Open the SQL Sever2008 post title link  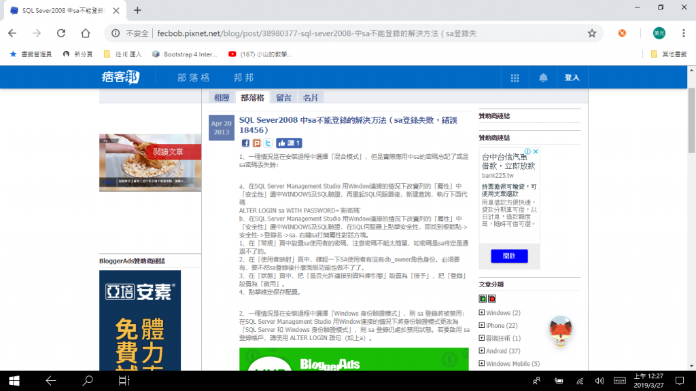349,125
